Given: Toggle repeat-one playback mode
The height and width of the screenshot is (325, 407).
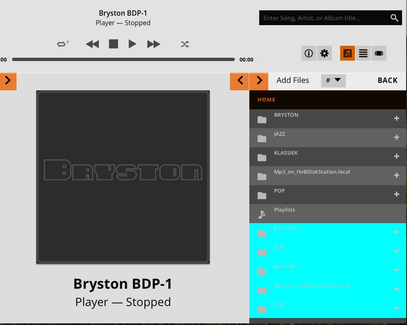Looking at the screenshot, I should point(63,44).
